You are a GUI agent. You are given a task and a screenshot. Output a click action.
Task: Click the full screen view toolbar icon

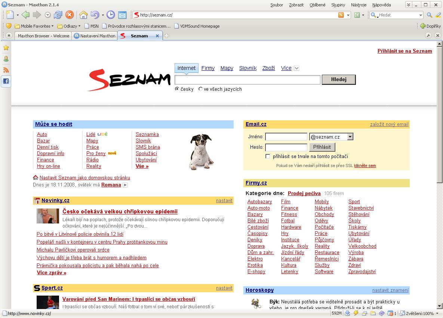(x=122, y=15)
